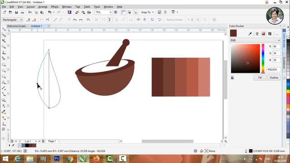290x163 pixels.
Task: Expand the document palette flyout arrow
Action: point(10,145)
